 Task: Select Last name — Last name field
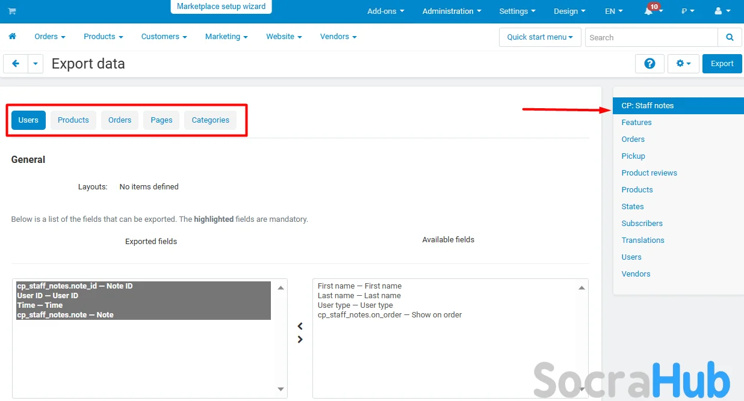359,296
